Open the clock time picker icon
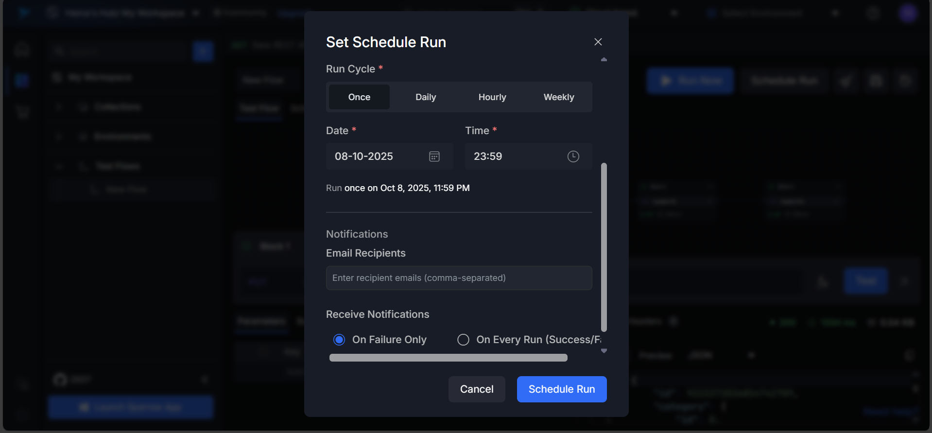 pos(573,156)
